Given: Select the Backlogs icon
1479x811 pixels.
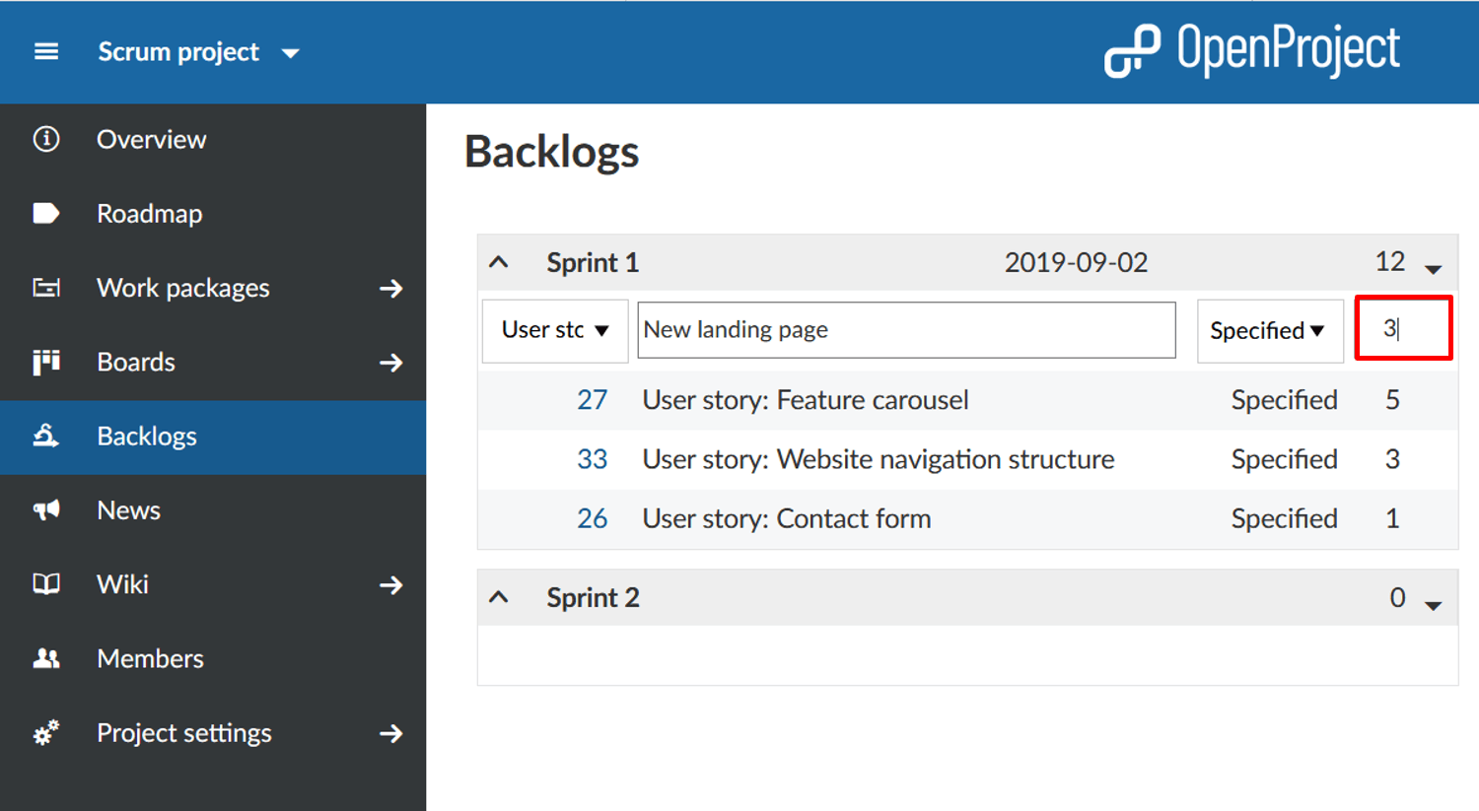Looking at the screenshot, I should (45, 436).
